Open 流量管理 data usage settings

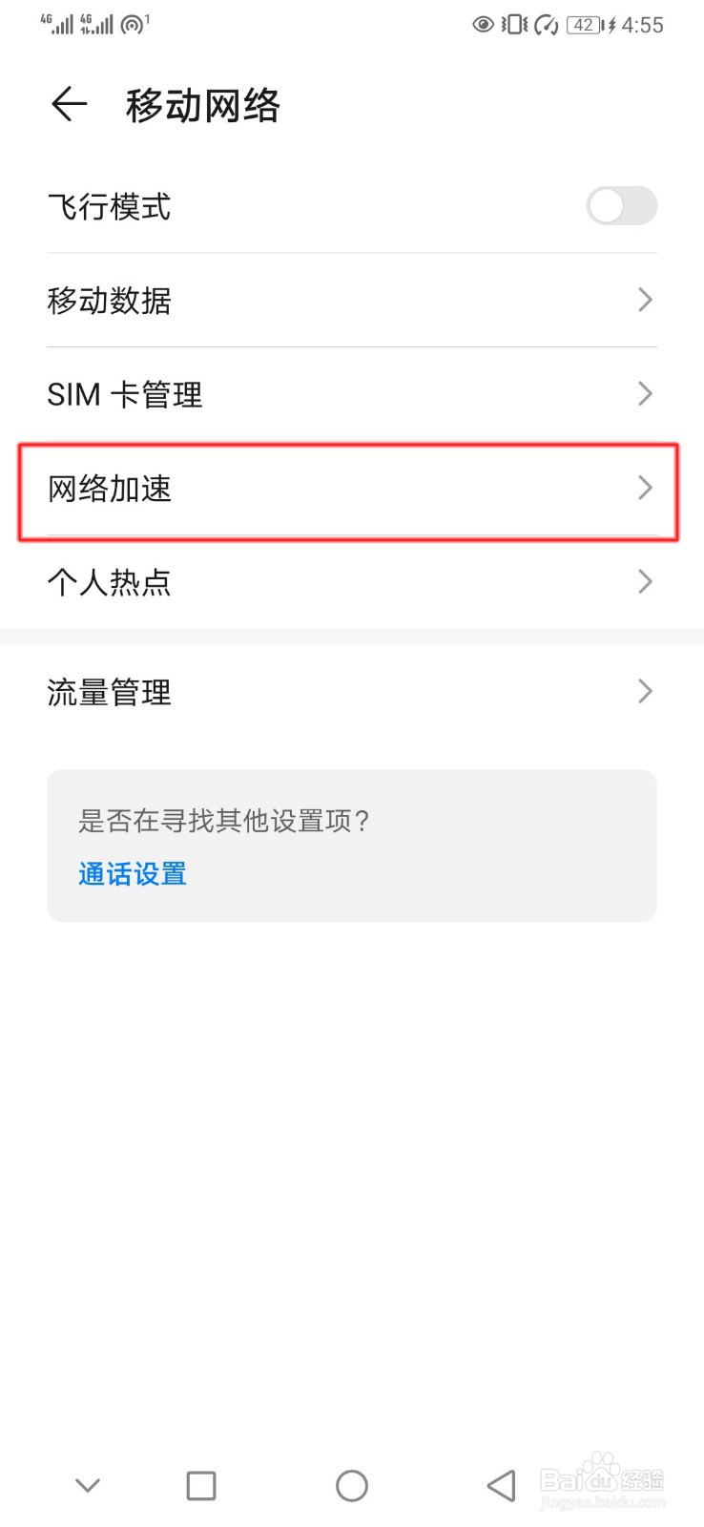pos(110,692)
